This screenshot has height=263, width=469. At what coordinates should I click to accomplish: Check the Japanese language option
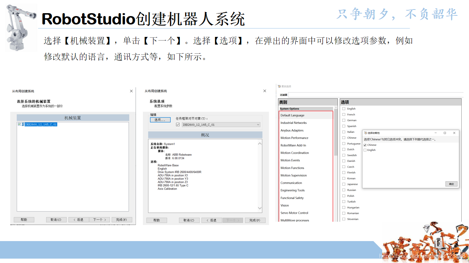point(344,184)
